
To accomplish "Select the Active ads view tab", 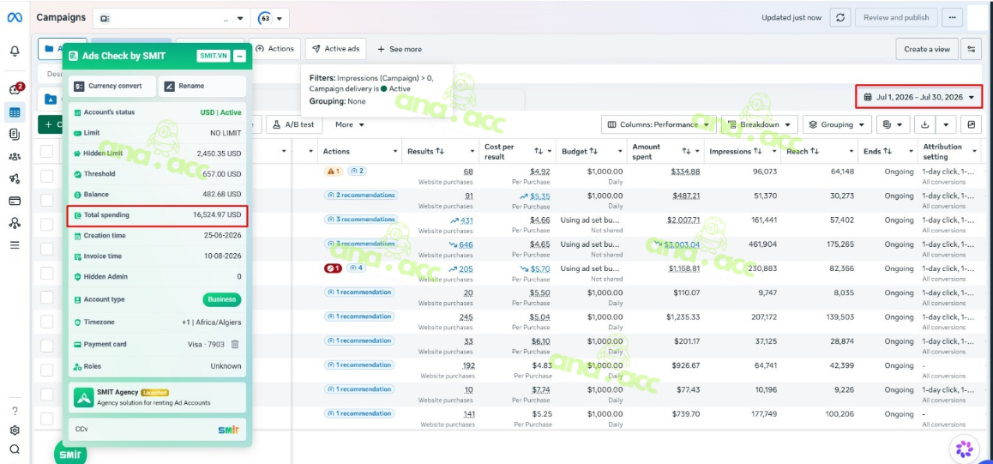I will (335, 49).
